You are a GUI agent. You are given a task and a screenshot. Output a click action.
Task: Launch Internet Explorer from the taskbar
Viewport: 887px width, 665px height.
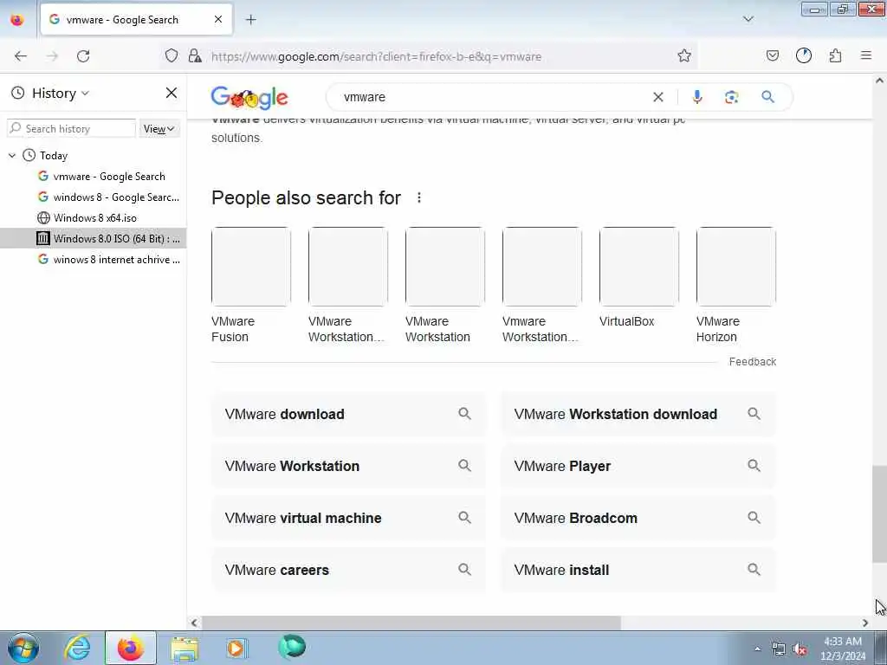click(x=77, y=648)
